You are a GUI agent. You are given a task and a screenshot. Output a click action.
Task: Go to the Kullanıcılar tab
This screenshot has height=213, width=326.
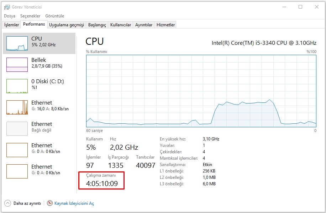tap(121, 25)
